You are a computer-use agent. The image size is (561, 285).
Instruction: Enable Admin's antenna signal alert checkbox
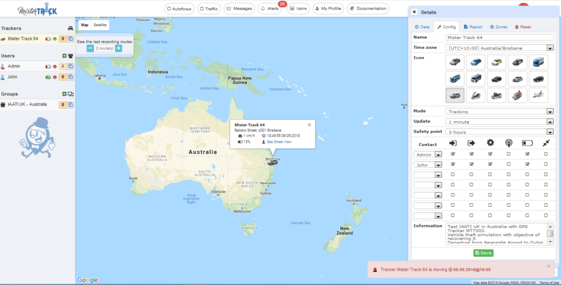508,154
